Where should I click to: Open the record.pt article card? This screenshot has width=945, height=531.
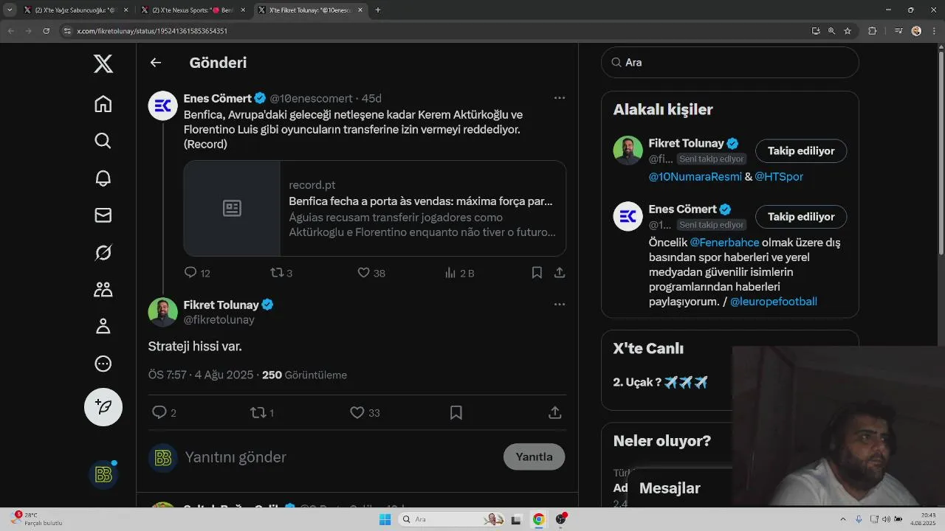(375, 209)
